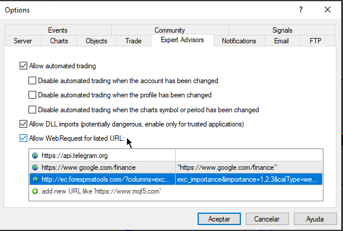Switch to the Notifications tab
The height and width of the screenshot is (231, 343).
point(239,41)
